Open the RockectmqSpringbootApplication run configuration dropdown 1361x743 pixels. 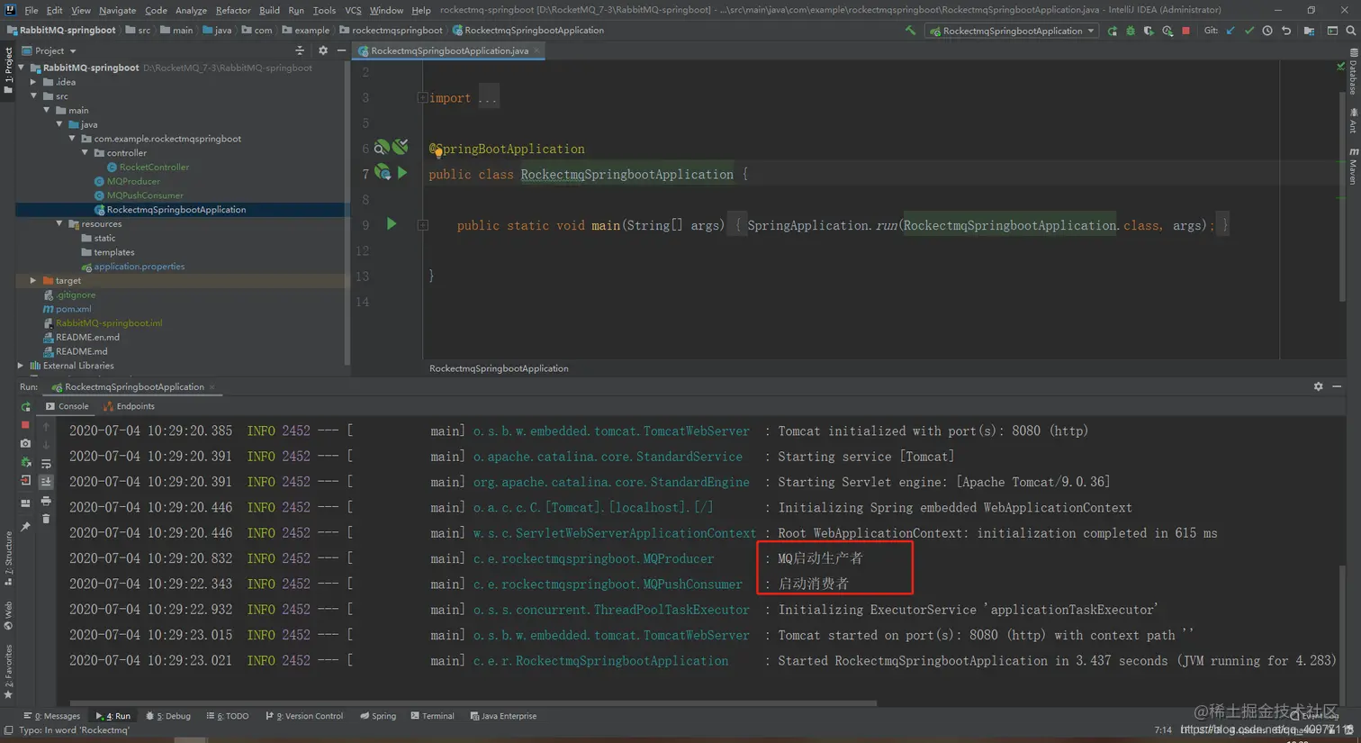click(1012, 31)
